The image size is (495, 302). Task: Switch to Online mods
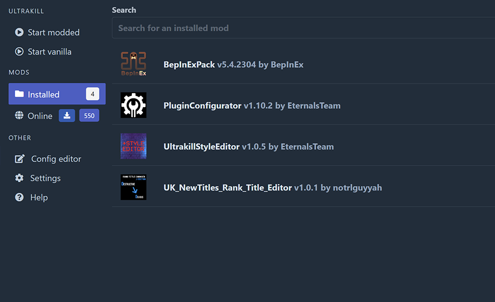40,116
